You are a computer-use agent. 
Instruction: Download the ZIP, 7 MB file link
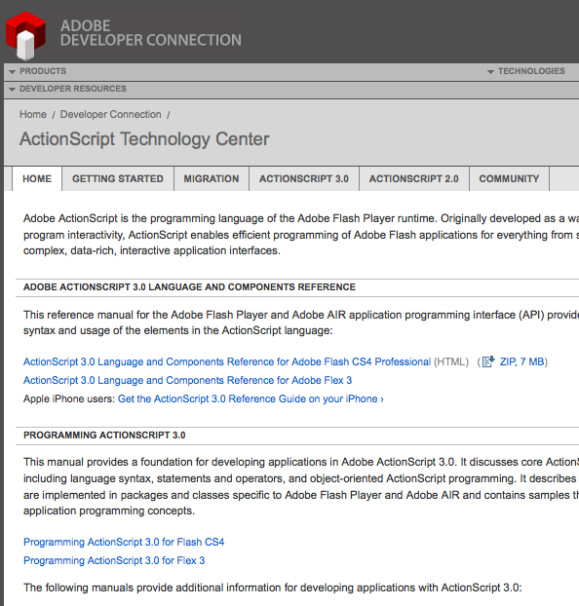521,361
